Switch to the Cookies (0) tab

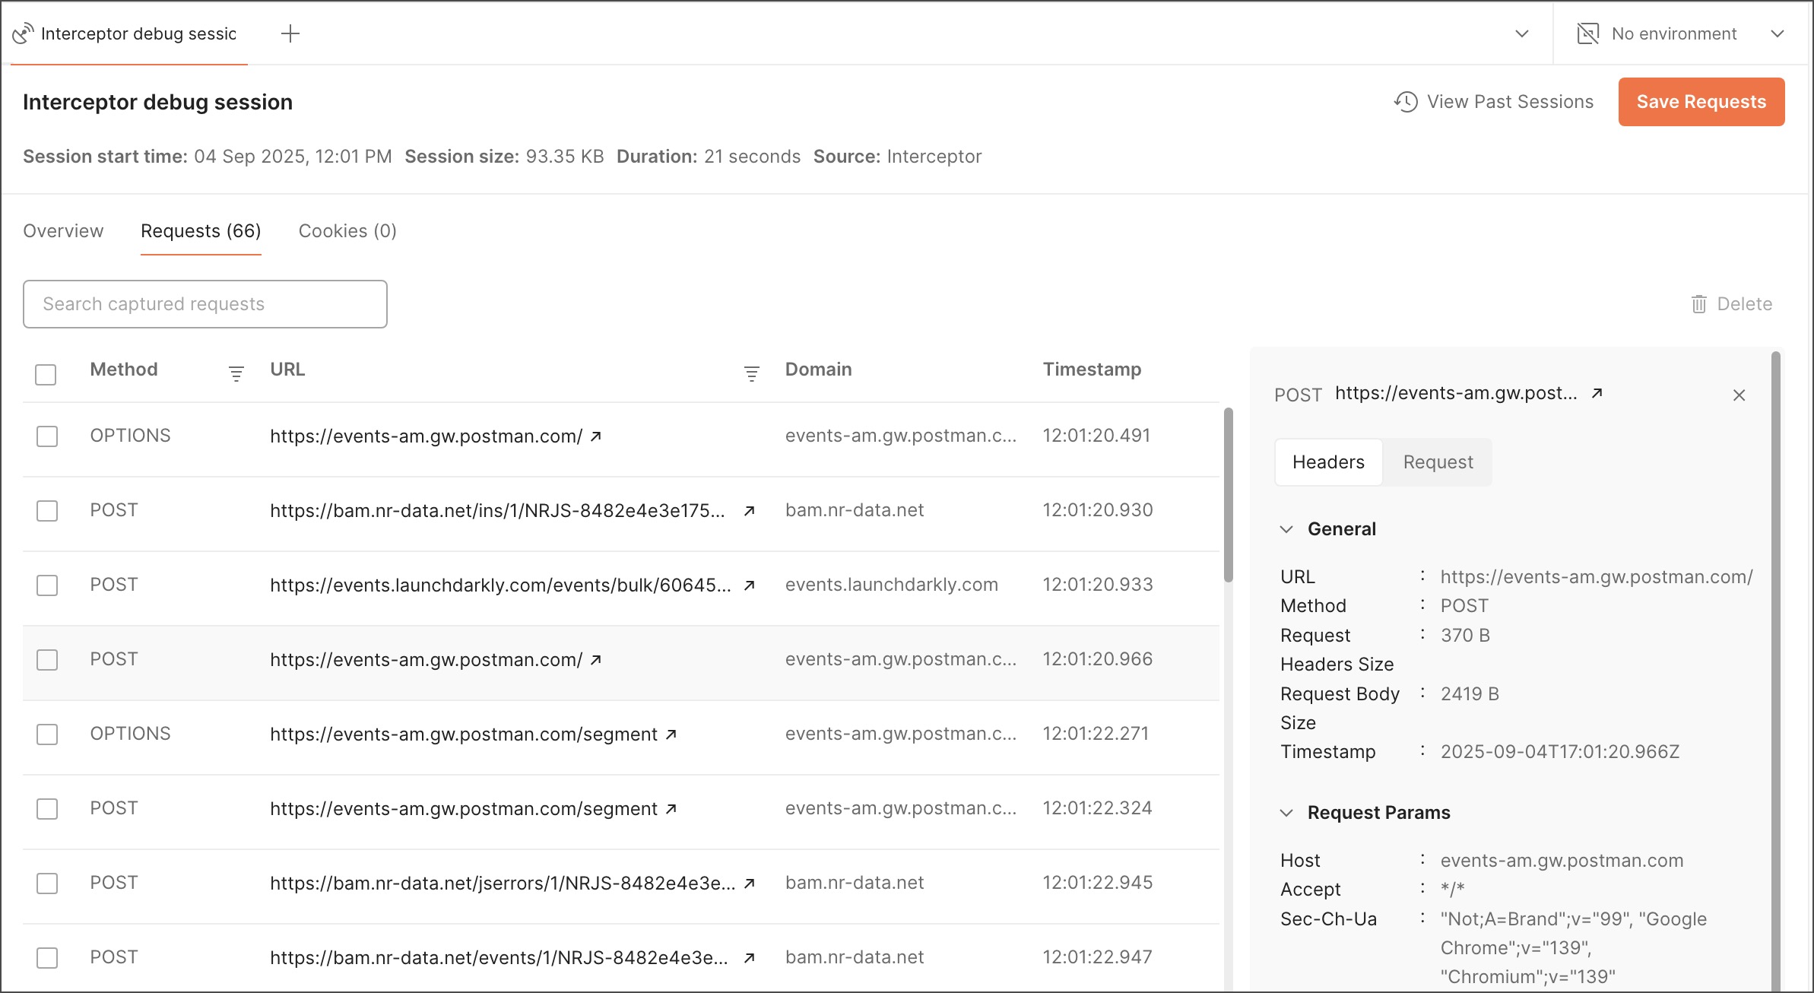click(x=347, y=231)
